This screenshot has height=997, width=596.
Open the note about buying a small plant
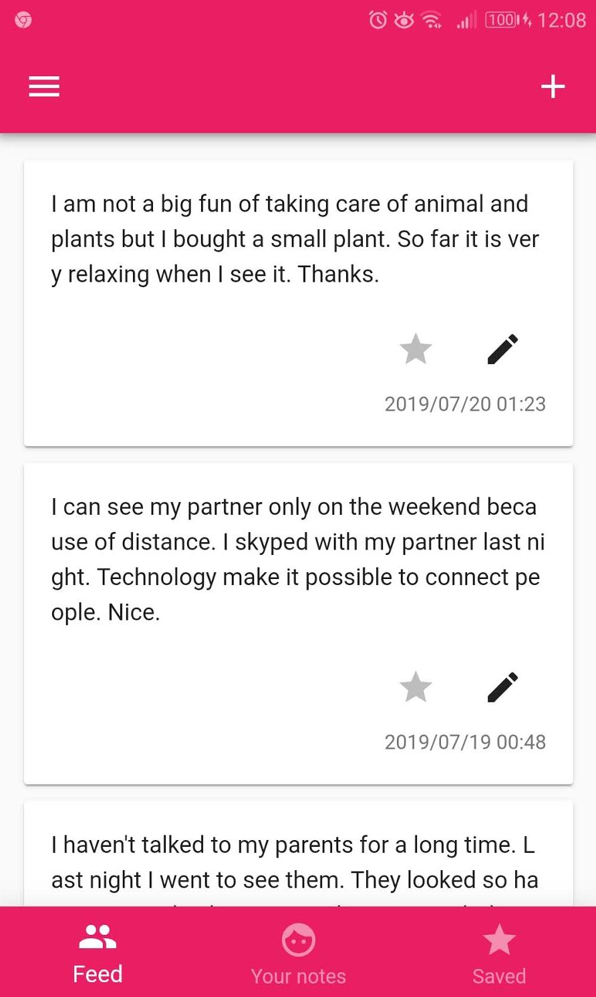pos(294,239)
